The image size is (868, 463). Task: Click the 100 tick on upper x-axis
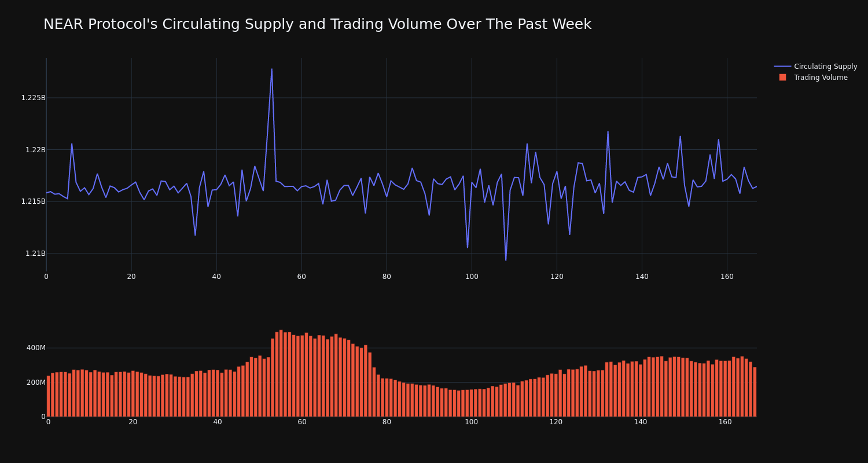[x=472, y=277]
